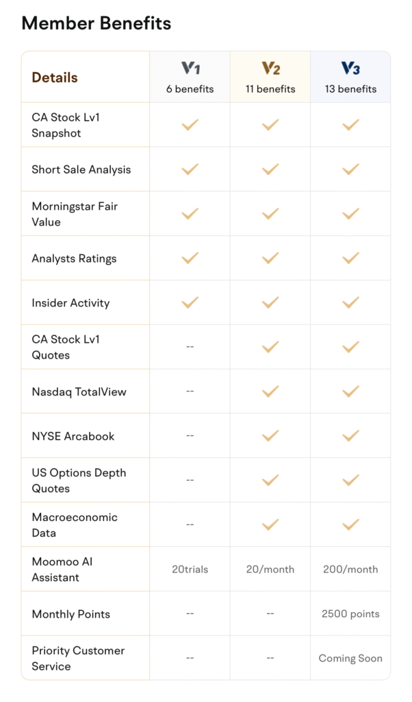Select the V3 tier badge icon

point(351,68)
